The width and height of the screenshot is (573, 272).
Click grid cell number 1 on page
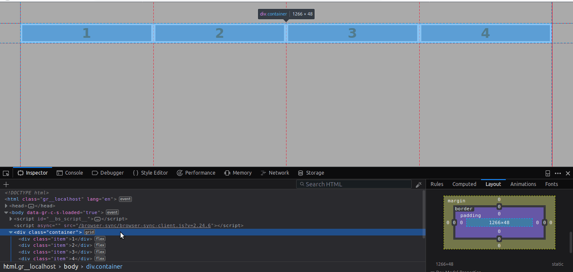click(86, 33)
